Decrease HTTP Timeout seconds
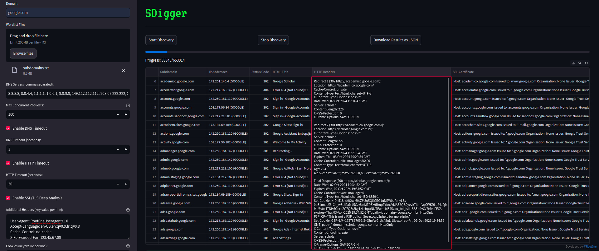The image size is (599, 251). pos(118,184)
